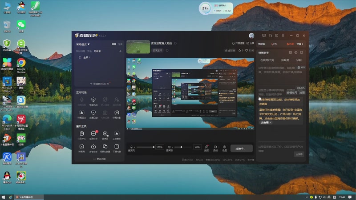Click 直播伴侣 taskbar button

click(x=29, y=197)
